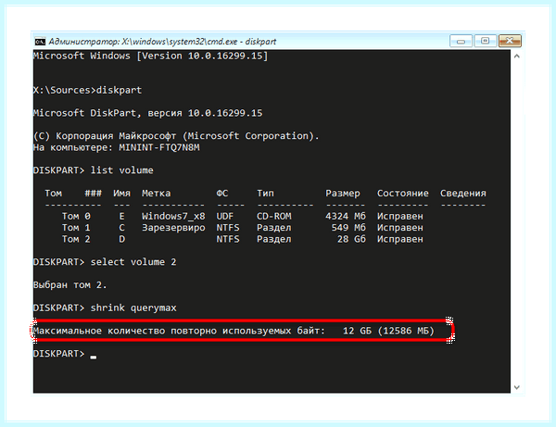Click the 'Microsoft Windows [Version 10.0.16299.15]' line
This screenshot has width=556, height=427.
[x=150, y=56]
